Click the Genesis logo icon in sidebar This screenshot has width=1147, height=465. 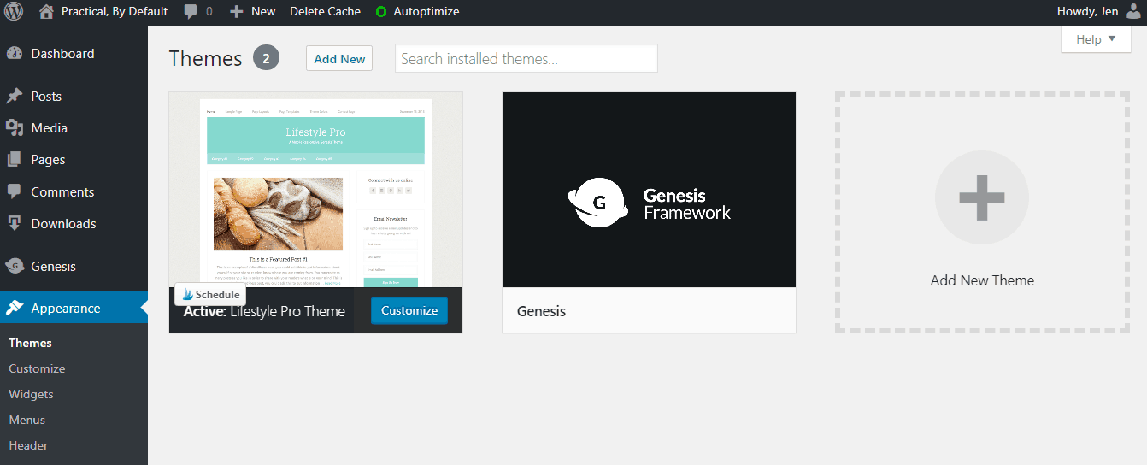(15, 266)
